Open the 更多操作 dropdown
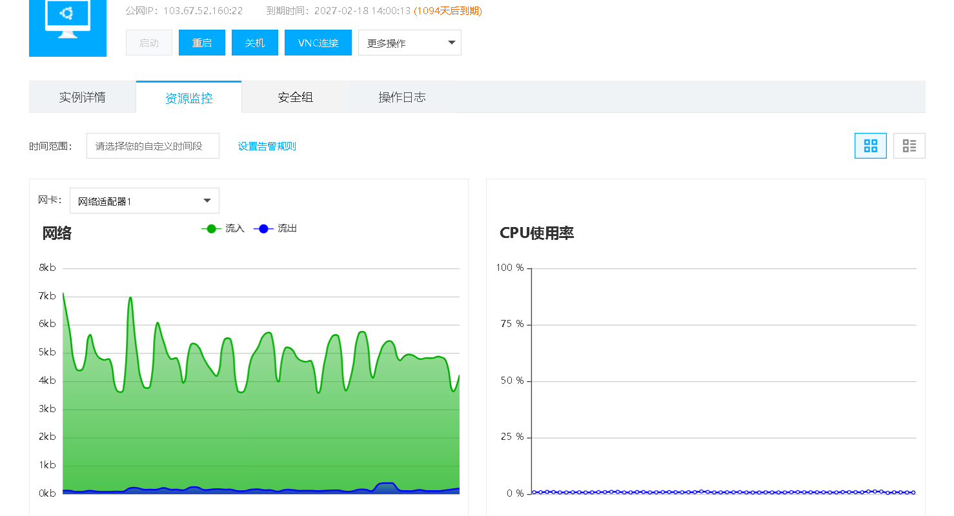Viewport: 954px width, 516px height. [410, 43]
